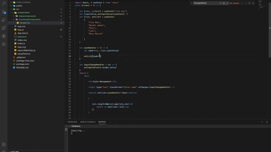This screenshot has height=152, width=271.
Task: Open setupTests.js file
Action: (24, 54)
